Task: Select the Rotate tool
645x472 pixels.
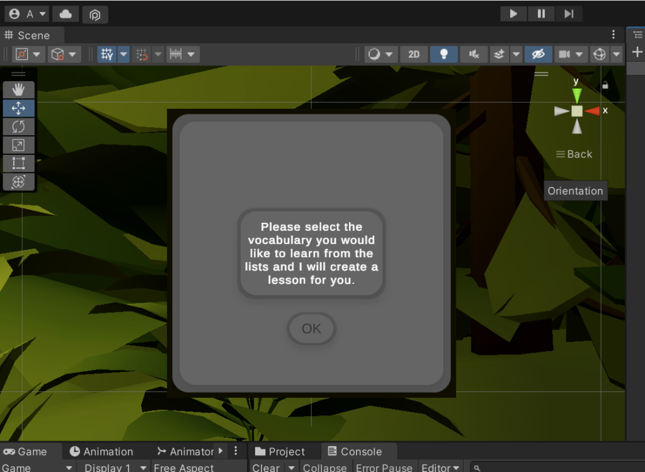Action: pyautogui.click(x=18, y=126)
